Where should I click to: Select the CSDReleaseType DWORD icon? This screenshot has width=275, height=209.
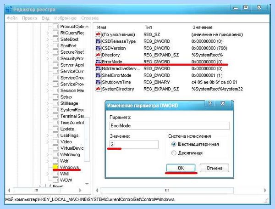[98, 41]
